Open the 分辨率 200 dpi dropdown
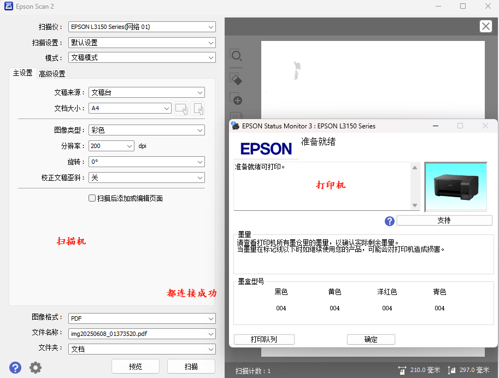Viewport: 499px width, 378px height. coord(111,146)
